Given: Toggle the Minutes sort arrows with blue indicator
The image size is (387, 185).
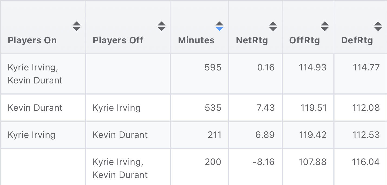Looking at the screenshot, I should coord(219,26).
